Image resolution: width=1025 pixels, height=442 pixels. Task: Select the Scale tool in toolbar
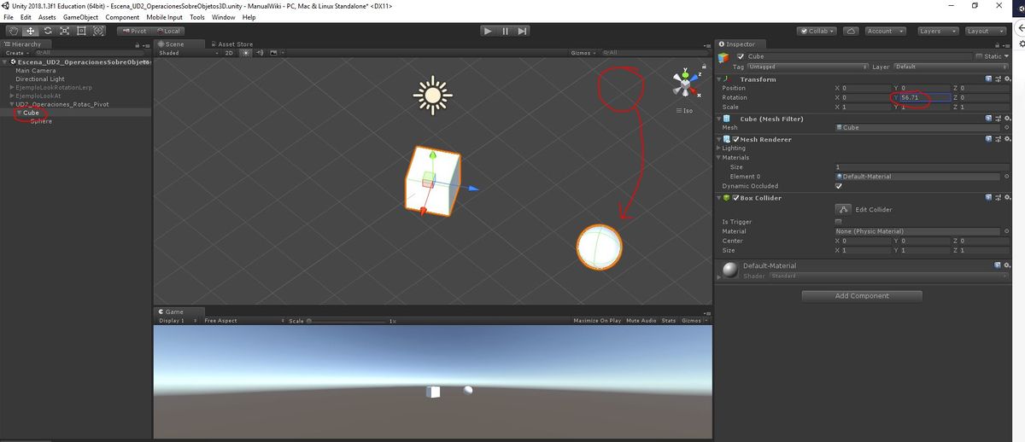click(x=64, y=31)
